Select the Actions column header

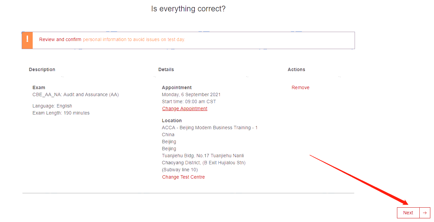[296, 69]
